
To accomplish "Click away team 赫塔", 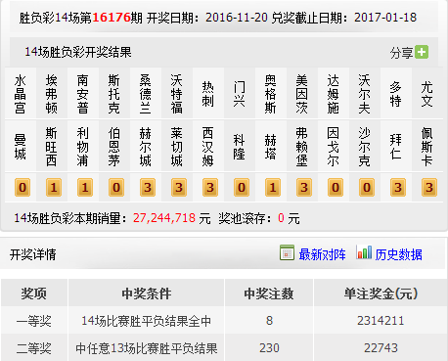I will tap(271, 147).
